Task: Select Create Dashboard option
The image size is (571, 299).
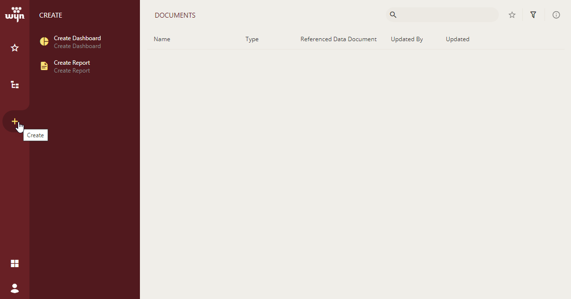Action: (77, 42)
